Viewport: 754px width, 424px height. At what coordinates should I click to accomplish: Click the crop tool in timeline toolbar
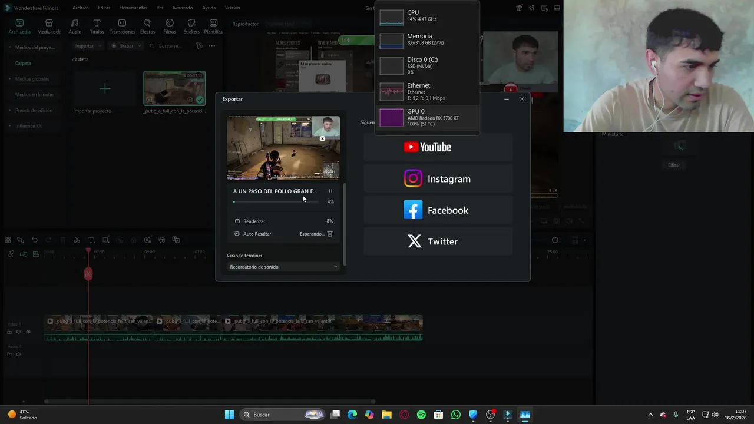(106, 240)
